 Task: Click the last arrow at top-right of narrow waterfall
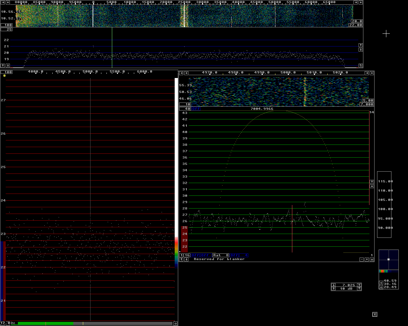tap(372, 73)
